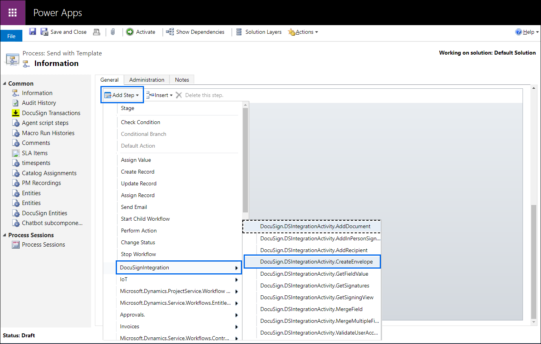Expand the Invoices submenu arrow
This screenshot has height=344, width=541.
coord(237,327)
